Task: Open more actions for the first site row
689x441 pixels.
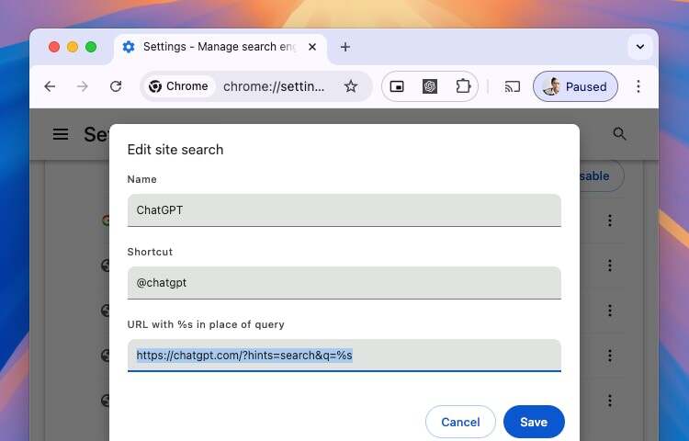Action: [x=609, y=220]
